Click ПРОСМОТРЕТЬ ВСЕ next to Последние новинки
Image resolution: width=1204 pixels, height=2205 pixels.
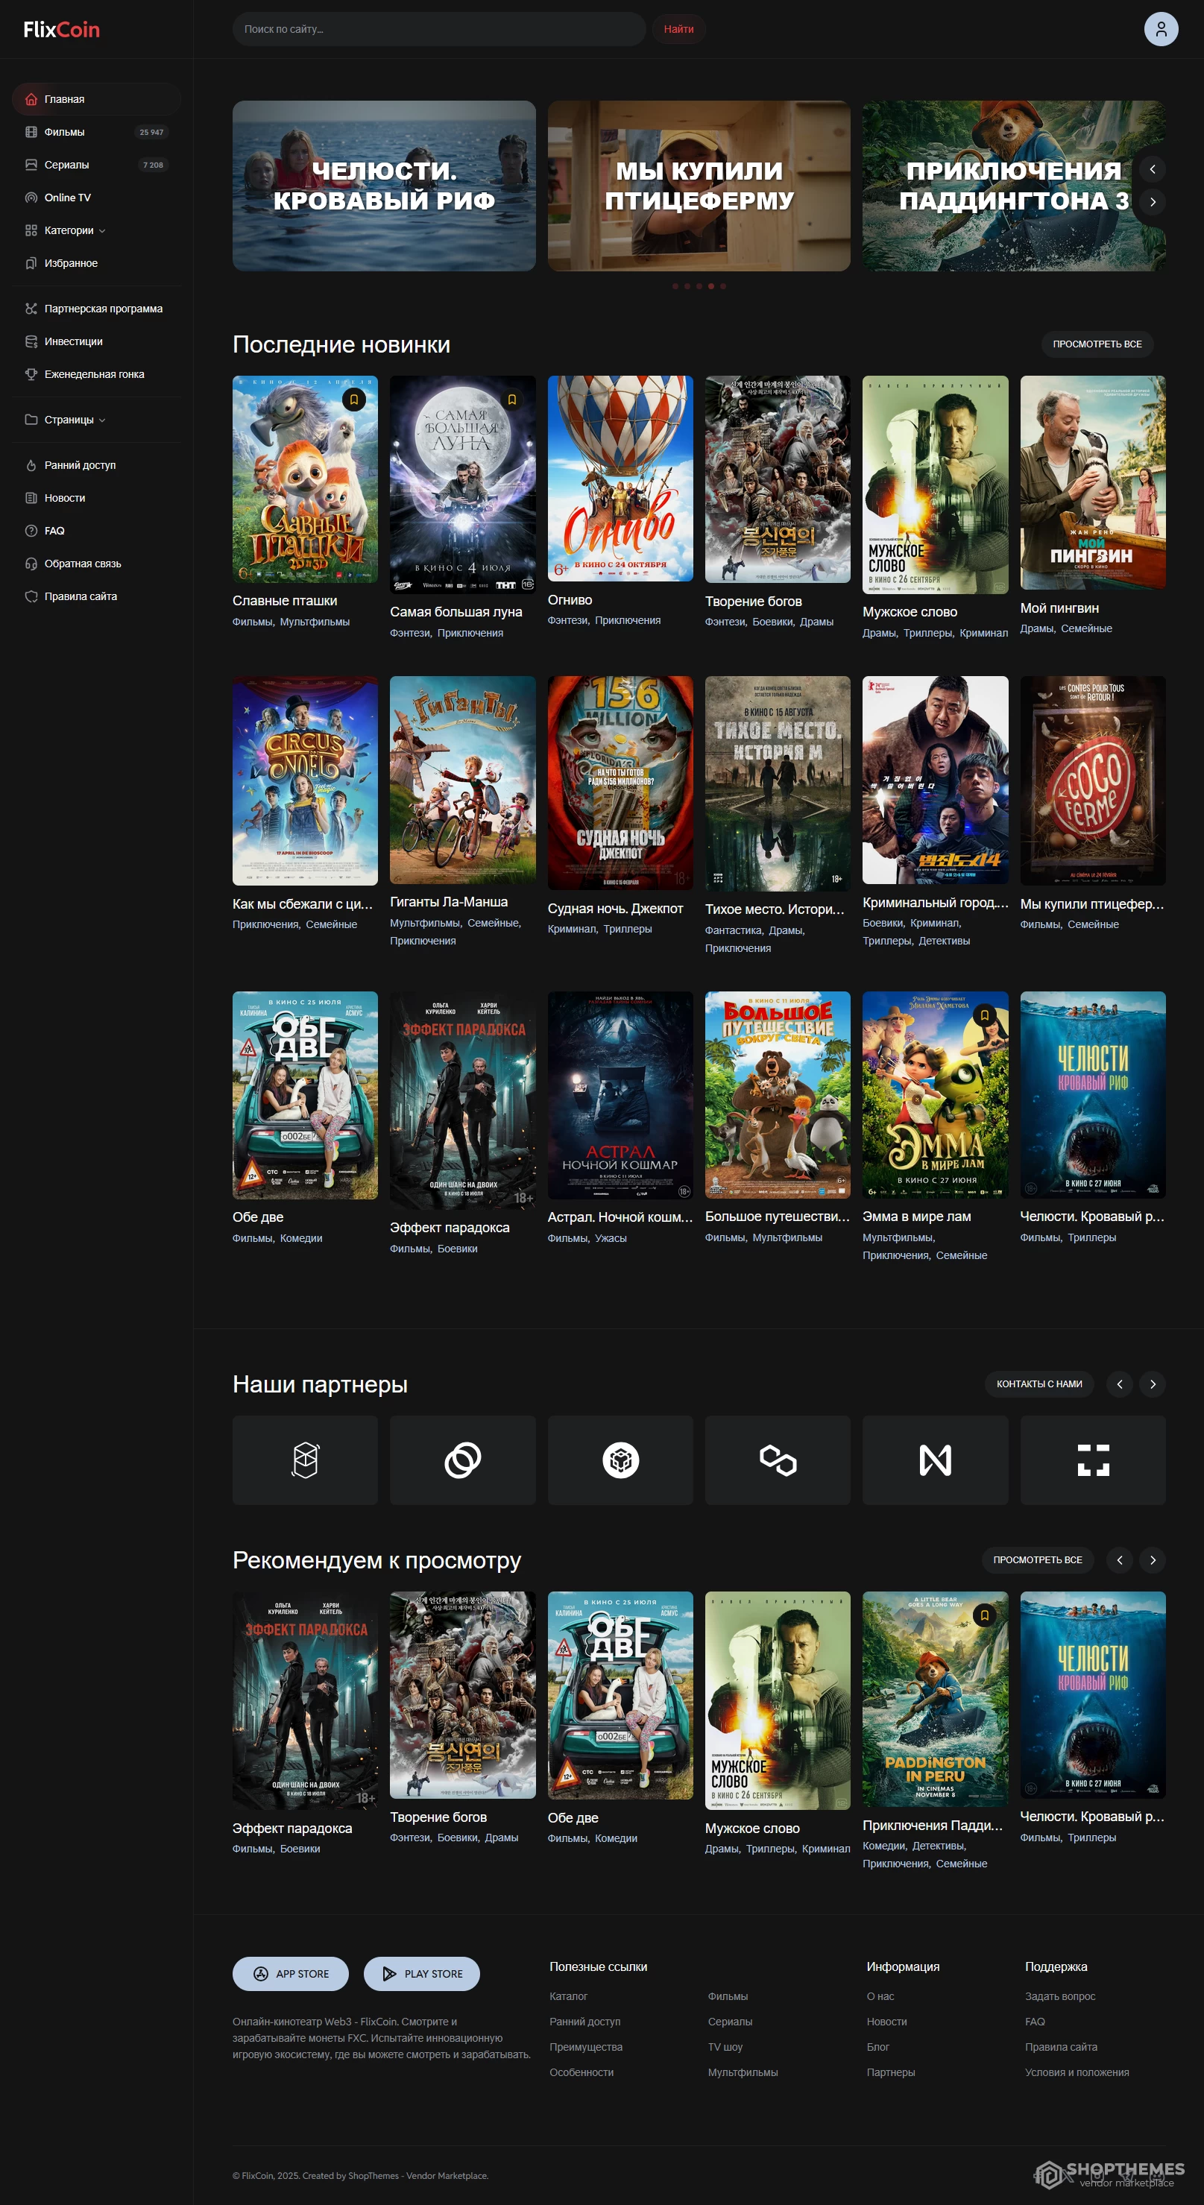[1096, 344]
